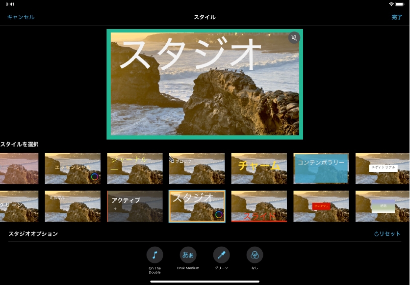
Task: Open the On The Double music option
Action: point(154,255)
